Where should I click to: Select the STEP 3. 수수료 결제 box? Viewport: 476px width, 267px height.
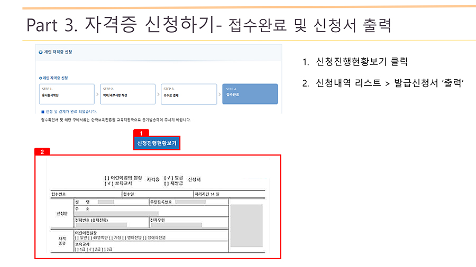click(189, 94)
